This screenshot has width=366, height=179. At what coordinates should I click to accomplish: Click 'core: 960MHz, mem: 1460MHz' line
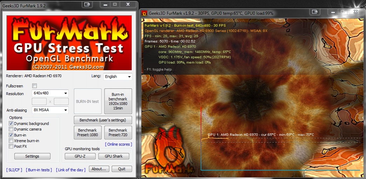tap(195, 52)
